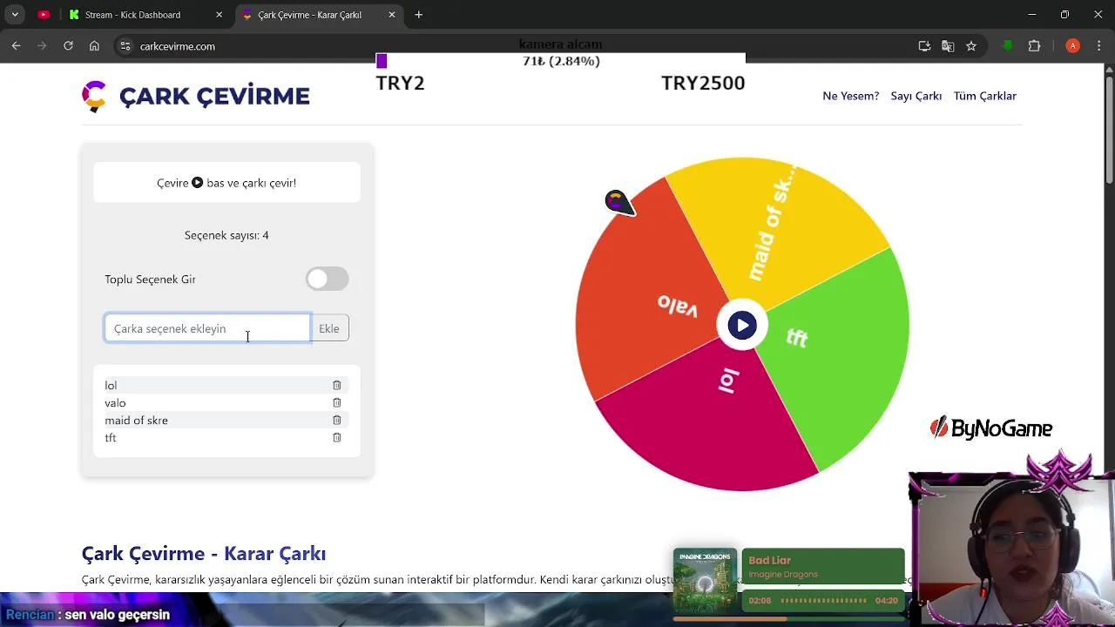Screen dimensions: 1115x627
Task: Remove the tft option trash icon
Action: [336, 437]
